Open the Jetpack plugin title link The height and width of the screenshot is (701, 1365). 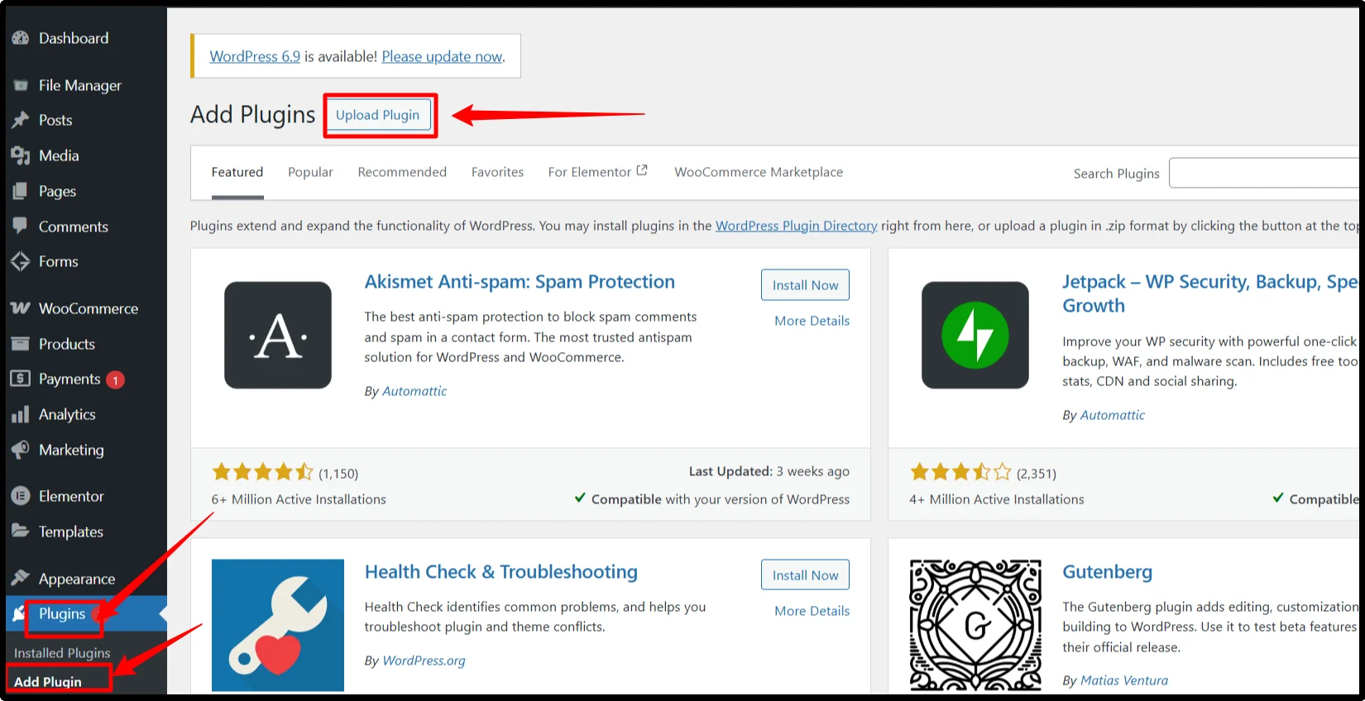coord(1209,293)
